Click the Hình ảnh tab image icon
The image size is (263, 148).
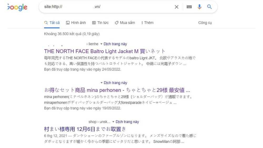68,23
